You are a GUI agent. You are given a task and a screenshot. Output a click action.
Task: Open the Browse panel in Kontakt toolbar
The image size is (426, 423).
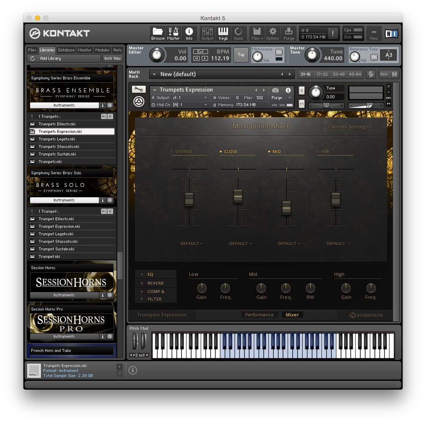157,33
